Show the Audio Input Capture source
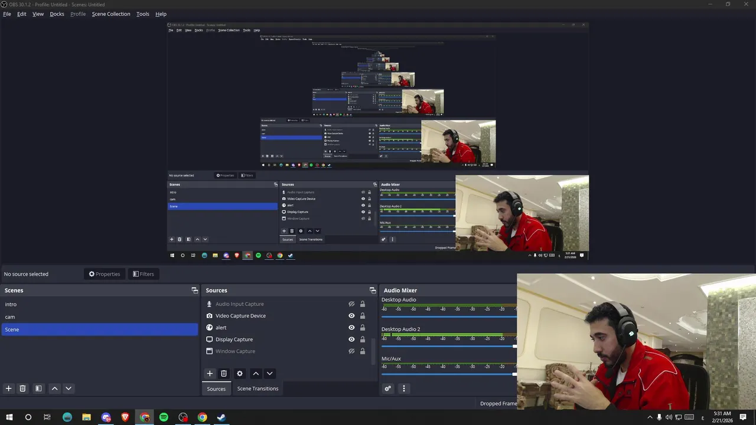 351,304
